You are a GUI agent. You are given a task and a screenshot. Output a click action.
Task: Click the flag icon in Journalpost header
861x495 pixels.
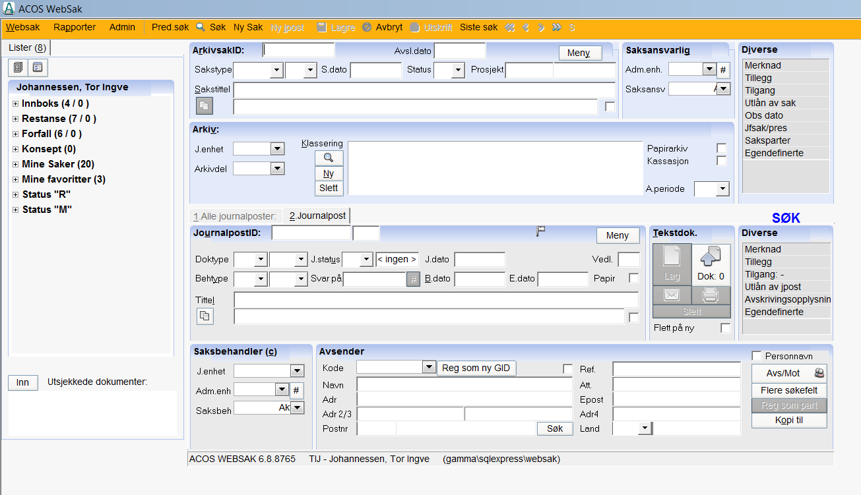(541, 230)
